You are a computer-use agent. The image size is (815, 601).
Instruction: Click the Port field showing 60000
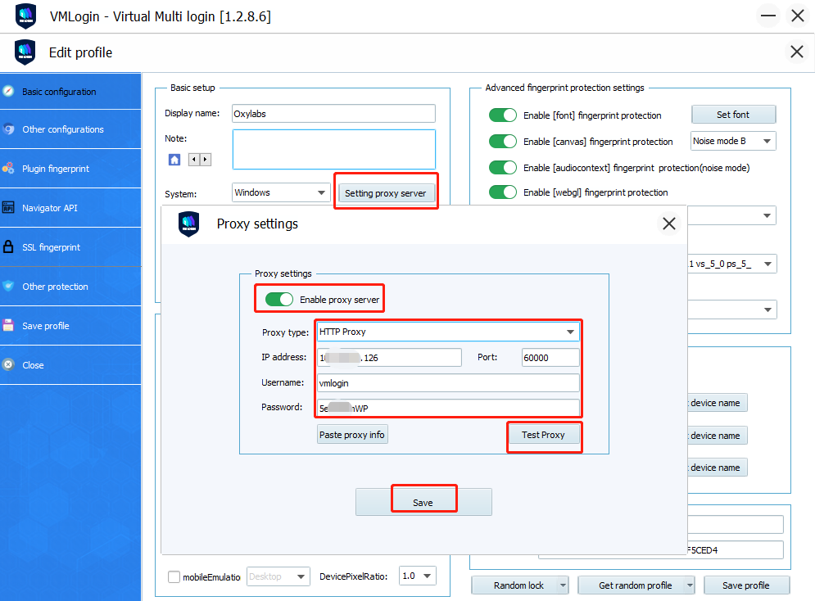tap(550, 357)
